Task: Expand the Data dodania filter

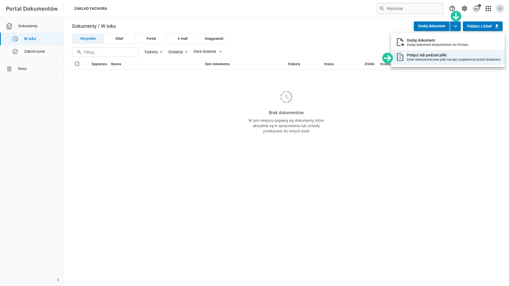Action: click(208, 52)
